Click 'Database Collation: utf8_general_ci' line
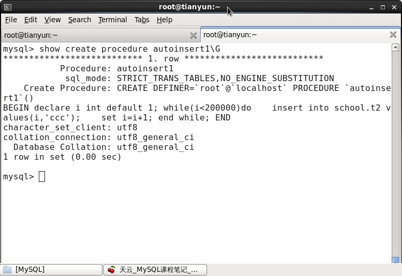Viewport: 402px width, 276px height. (104, 147)
